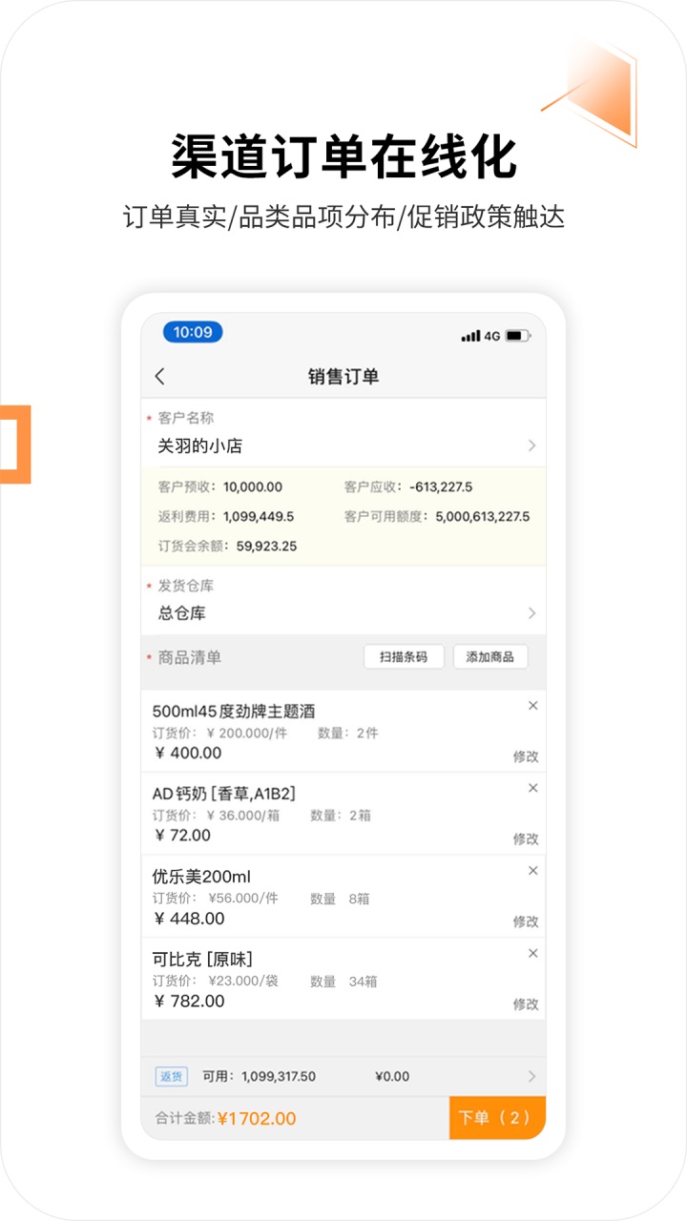This screenshot has height=1221, width=687.
Task: Submit order with 下单 (2) button
Action: coord(496,1118)
